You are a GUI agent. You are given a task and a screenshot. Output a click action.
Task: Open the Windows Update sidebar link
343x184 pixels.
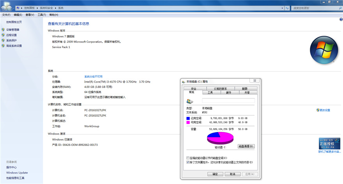(17, 173)
